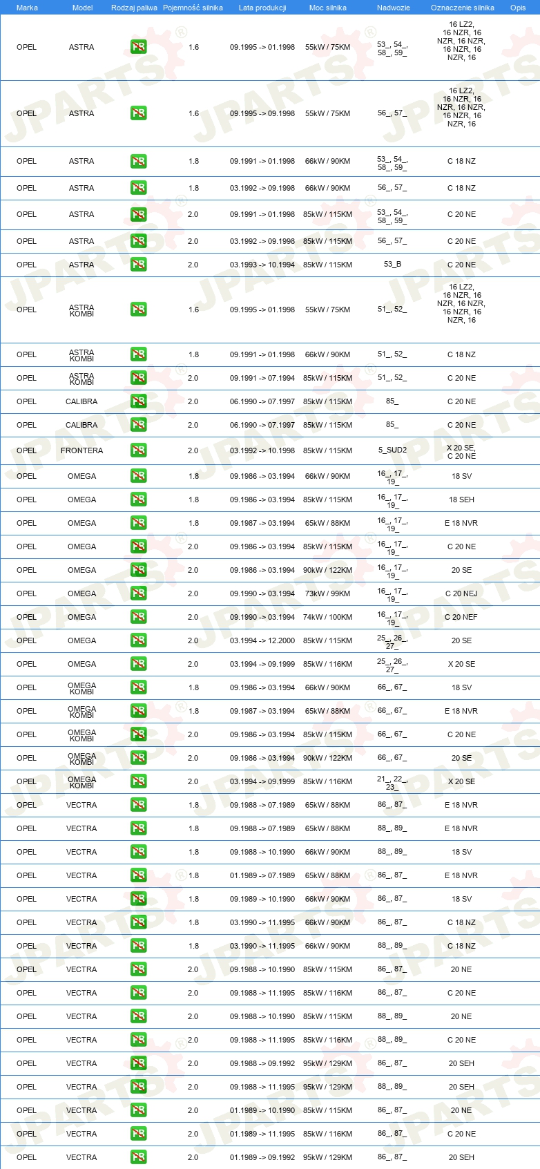Click fuel icon in Vectra 09.1989 -> 10.1990 row

(138, 899)
